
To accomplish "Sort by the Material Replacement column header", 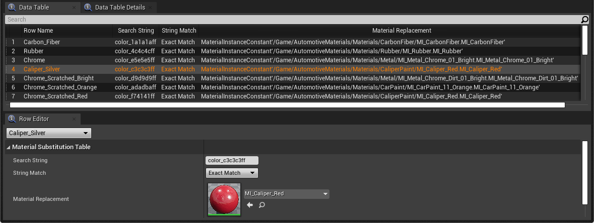I will point(402,31).
